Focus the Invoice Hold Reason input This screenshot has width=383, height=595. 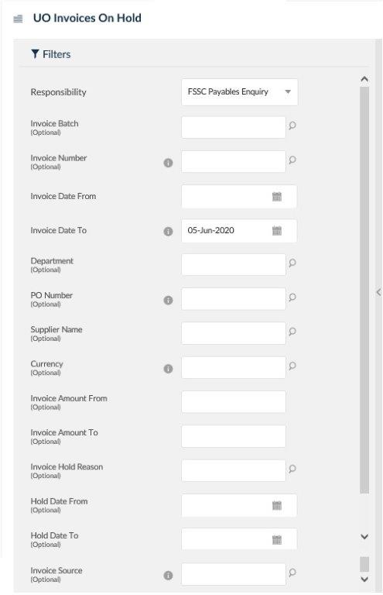point(234,470)
